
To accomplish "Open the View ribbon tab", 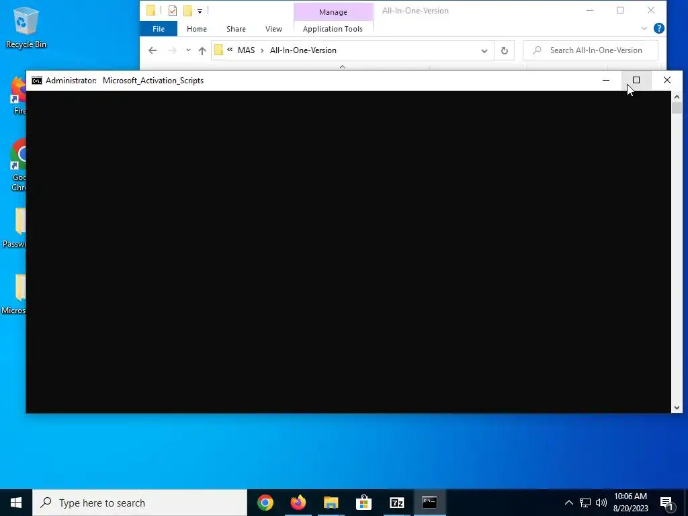I will pyautogui.click(x=274, y=29).
